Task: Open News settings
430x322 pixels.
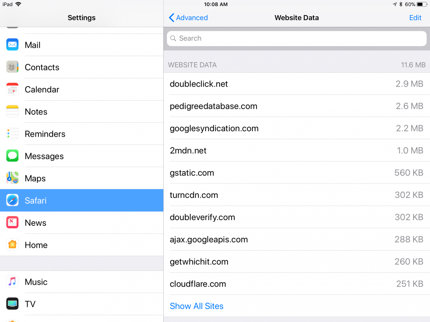Action: [x=82, y=223]
